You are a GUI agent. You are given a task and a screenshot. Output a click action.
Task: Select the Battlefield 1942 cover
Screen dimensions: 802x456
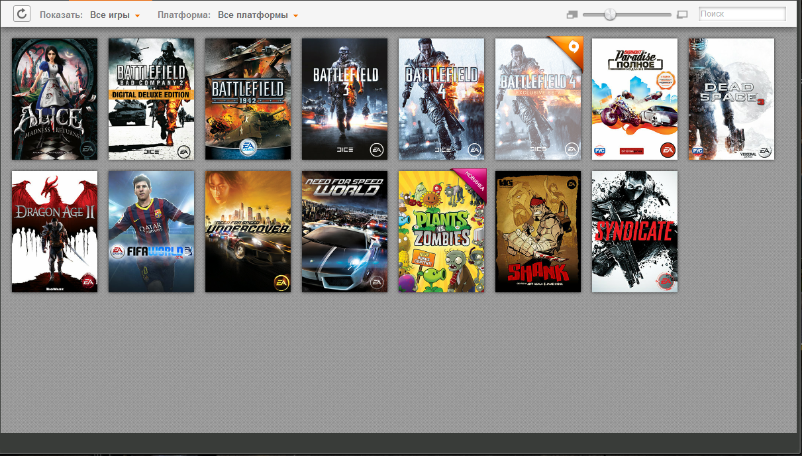click(x=248, y=99)
